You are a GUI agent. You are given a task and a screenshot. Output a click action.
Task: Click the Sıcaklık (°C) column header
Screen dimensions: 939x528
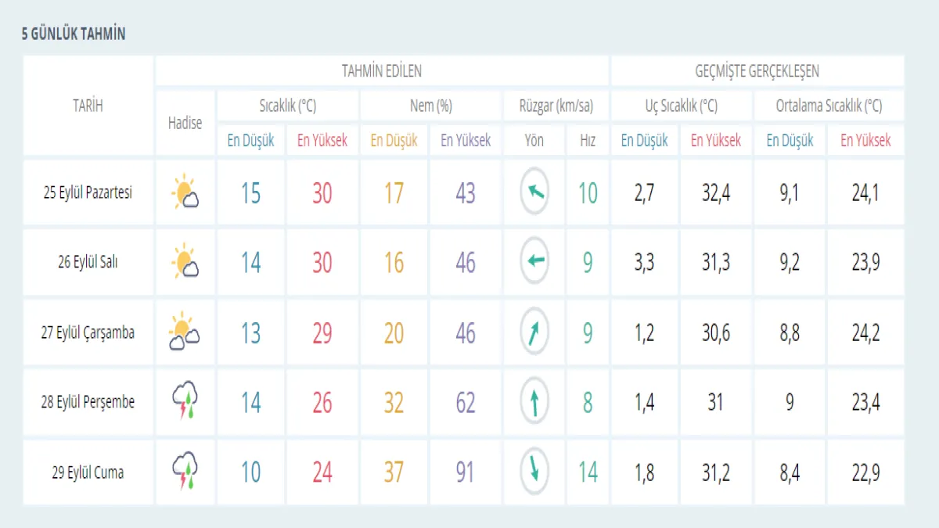287,106
